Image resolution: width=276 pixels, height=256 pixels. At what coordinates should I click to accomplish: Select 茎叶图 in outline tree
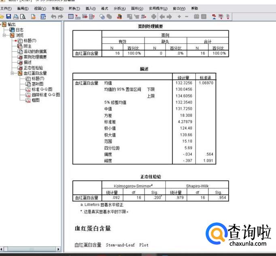(x=37, y=84)
